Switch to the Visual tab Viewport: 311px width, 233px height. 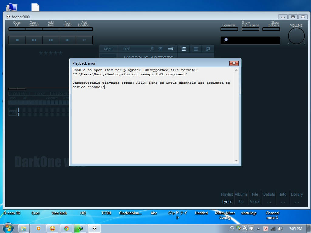[x=255, y=202]
